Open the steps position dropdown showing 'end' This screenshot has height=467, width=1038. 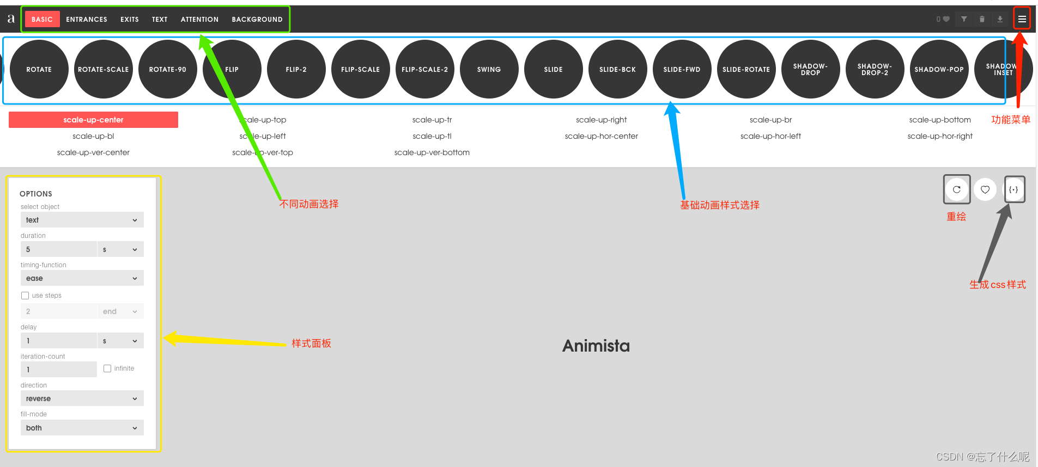(120, 311)
